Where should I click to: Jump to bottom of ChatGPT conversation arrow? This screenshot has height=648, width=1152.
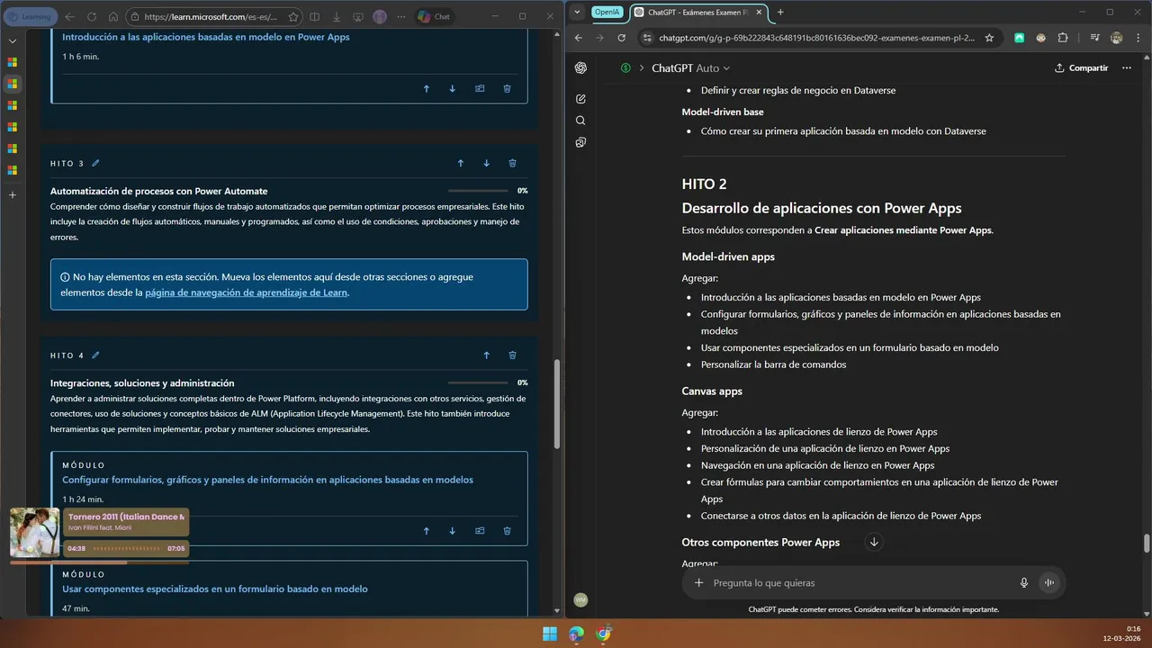coord(873,542)
